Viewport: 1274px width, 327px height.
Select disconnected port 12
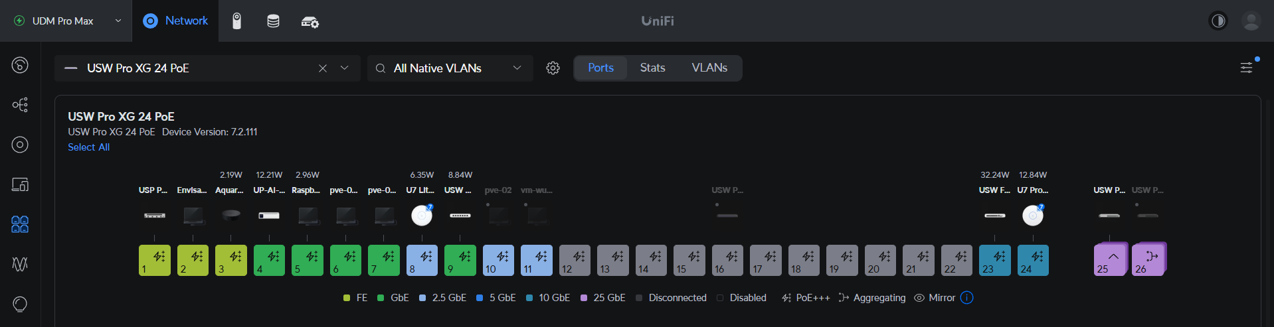[575, 260]
